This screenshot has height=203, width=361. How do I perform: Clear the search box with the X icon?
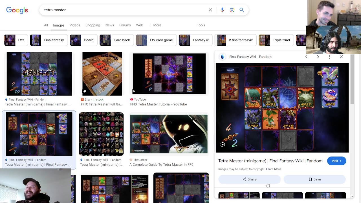point(210,10)
